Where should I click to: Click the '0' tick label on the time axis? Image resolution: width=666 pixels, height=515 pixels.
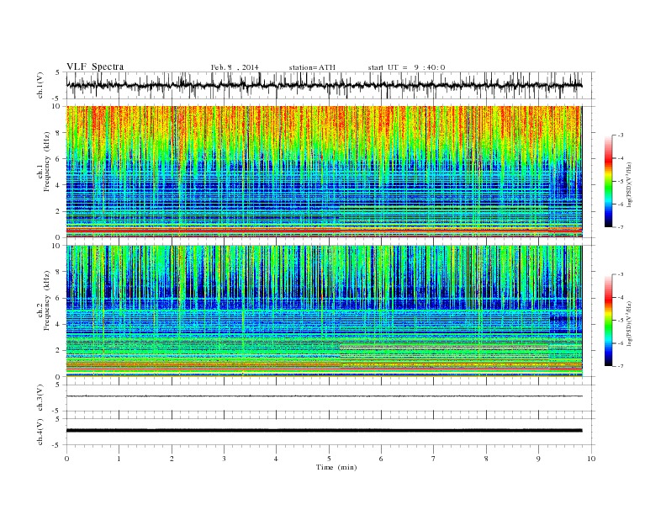[x=66, y=459]
